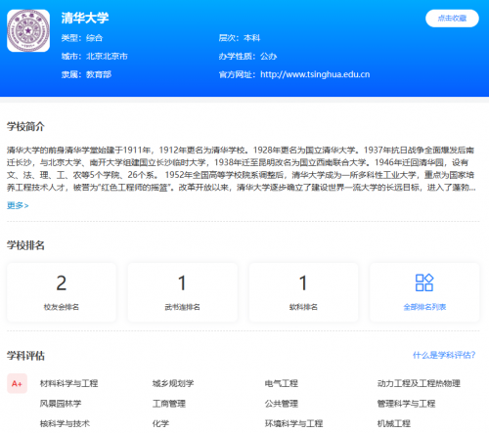Select the 材料科学与工程 discipline
The image size is (489, 433).
(x=68, y=383)
